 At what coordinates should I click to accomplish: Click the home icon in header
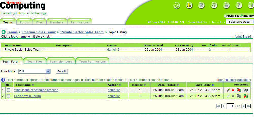point(226,5)
